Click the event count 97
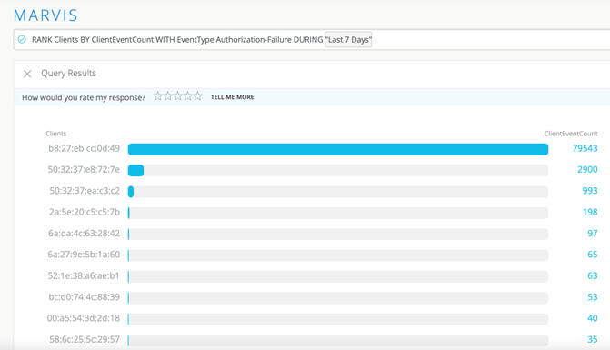Image resolution: width=610 pixels, height=350 pixels. coord(593,234)
